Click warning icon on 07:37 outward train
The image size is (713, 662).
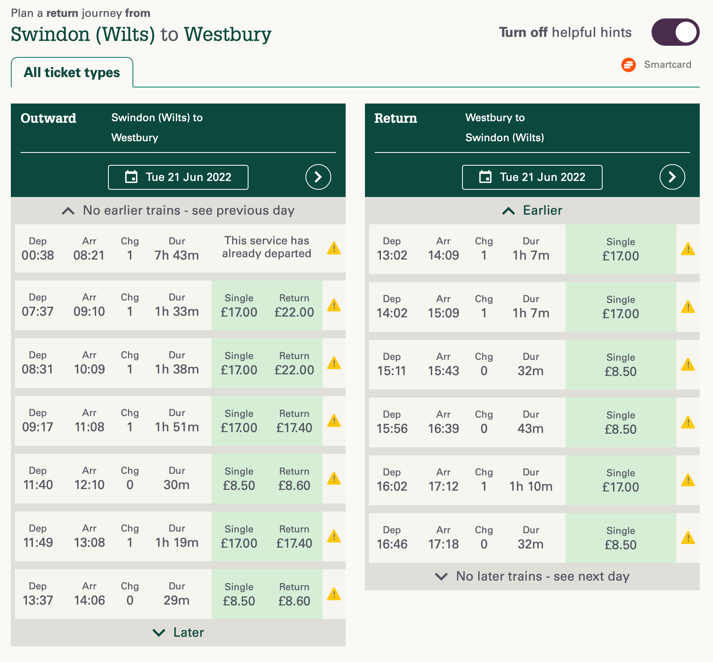coord(334,305)
